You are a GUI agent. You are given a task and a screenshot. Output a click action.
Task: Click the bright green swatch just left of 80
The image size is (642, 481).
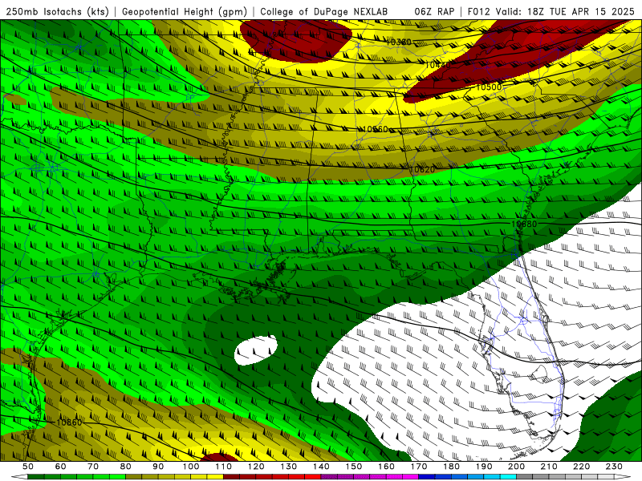(117, 477)
